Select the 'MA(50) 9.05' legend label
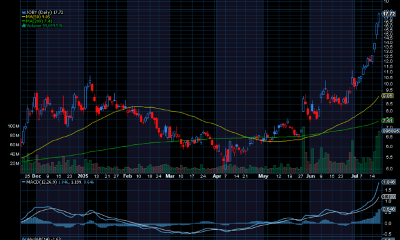 coord(38,17)
